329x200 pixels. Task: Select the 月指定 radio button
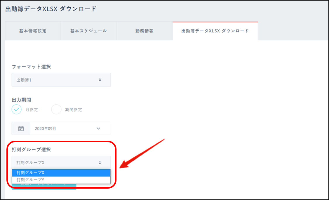click(x=17, y=109)
